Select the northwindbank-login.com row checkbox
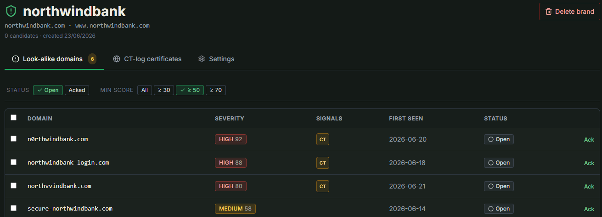 coord(13,162)
